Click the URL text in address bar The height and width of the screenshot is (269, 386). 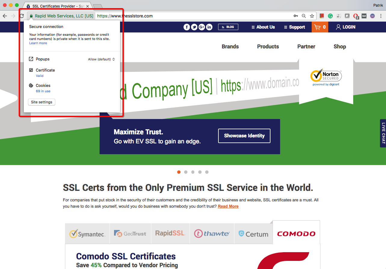click(125, 16)
